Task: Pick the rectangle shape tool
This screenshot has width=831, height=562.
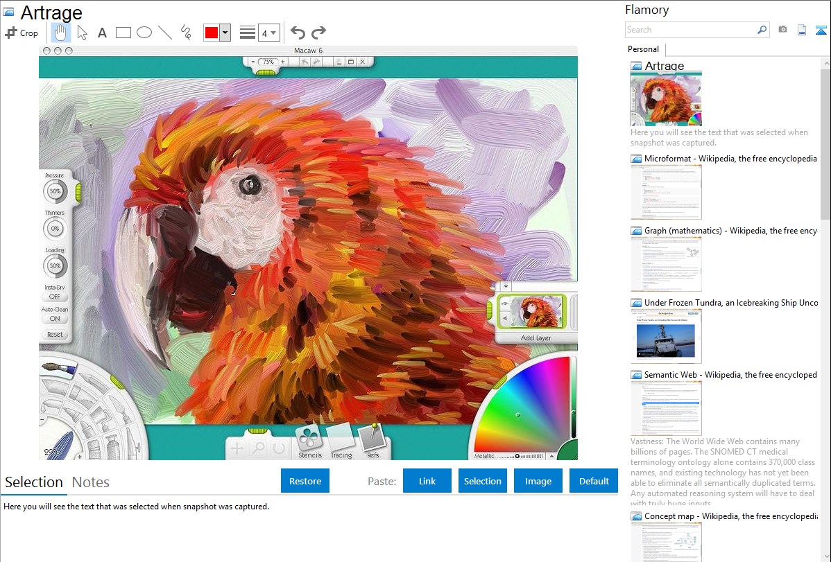Action: 123,33
